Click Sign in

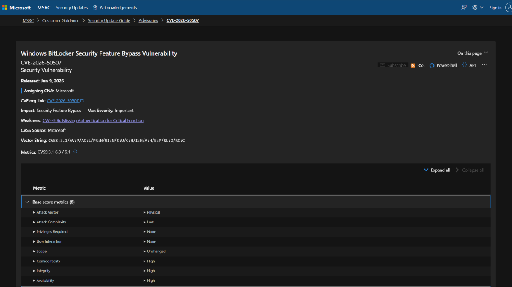tap(495, 8)
